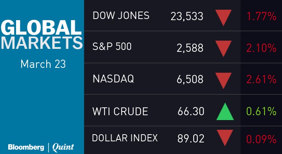This screenshot has height=154, width=282.
Task: Select the DOLLAR INDEX label
Action: pos(125,138)
